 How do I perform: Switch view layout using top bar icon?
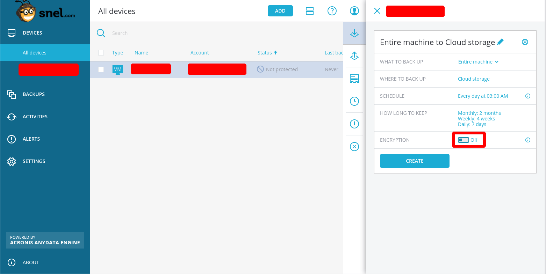click(x=309, y=11)
